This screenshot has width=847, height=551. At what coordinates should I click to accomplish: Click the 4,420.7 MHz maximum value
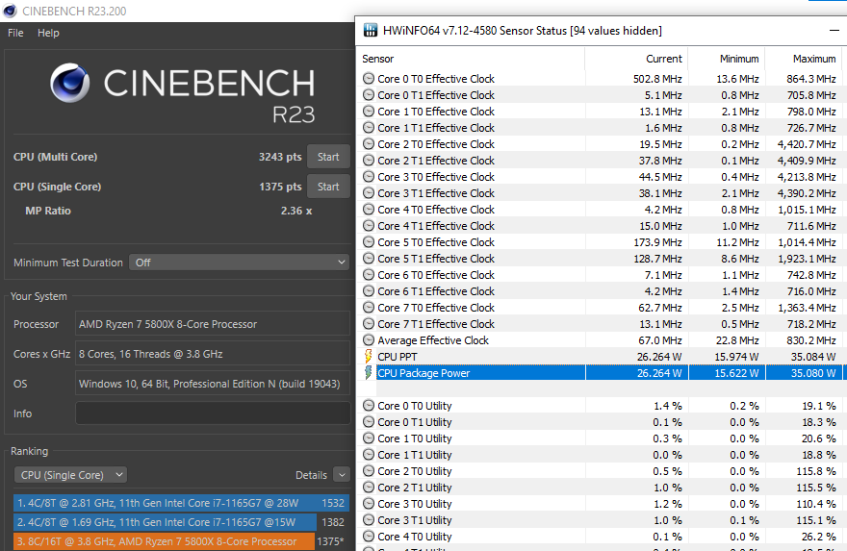pyautogui.click(x=807, y=144)
